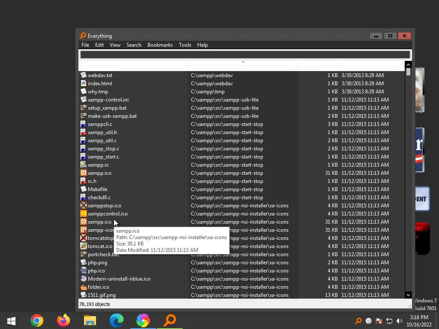Open the Action Center flag tray icon

coord(379,320)
